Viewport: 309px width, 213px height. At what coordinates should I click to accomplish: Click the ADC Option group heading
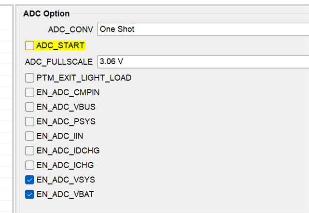click(x=46, y=14)
